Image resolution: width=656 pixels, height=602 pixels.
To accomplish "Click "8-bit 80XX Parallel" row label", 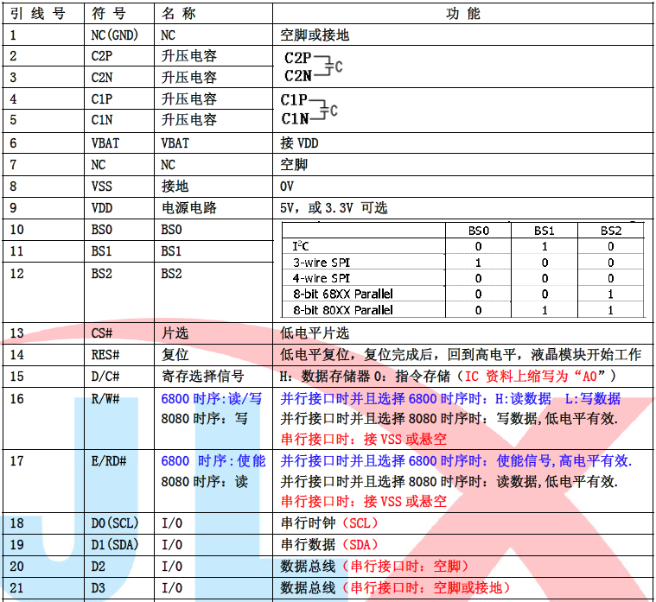I will (342, 310).
